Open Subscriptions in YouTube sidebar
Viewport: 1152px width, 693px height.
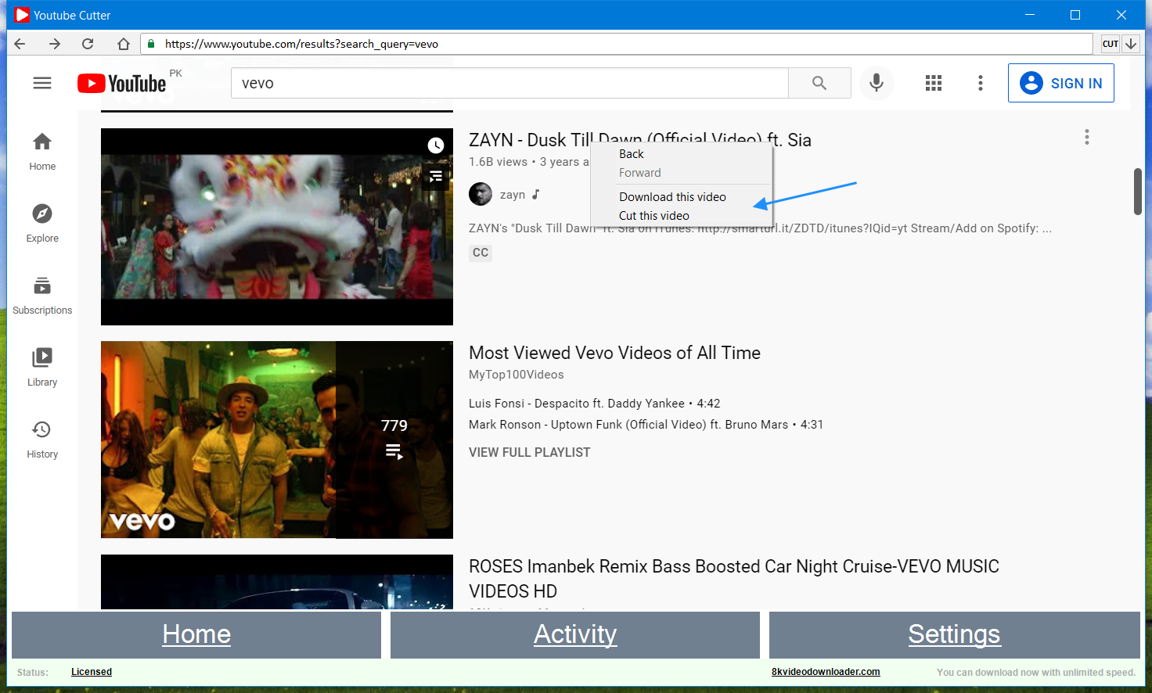click(x=42, y=296)
